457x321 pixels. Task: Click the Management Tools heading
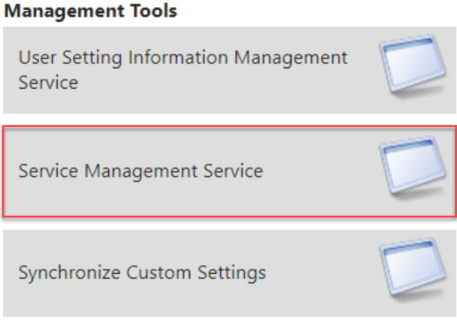[x=91, y=11]
